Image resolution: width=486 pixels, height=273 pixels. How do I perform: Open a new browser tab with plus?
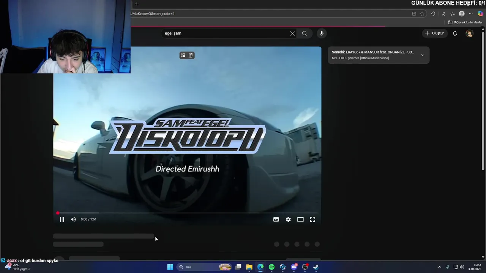137,4
